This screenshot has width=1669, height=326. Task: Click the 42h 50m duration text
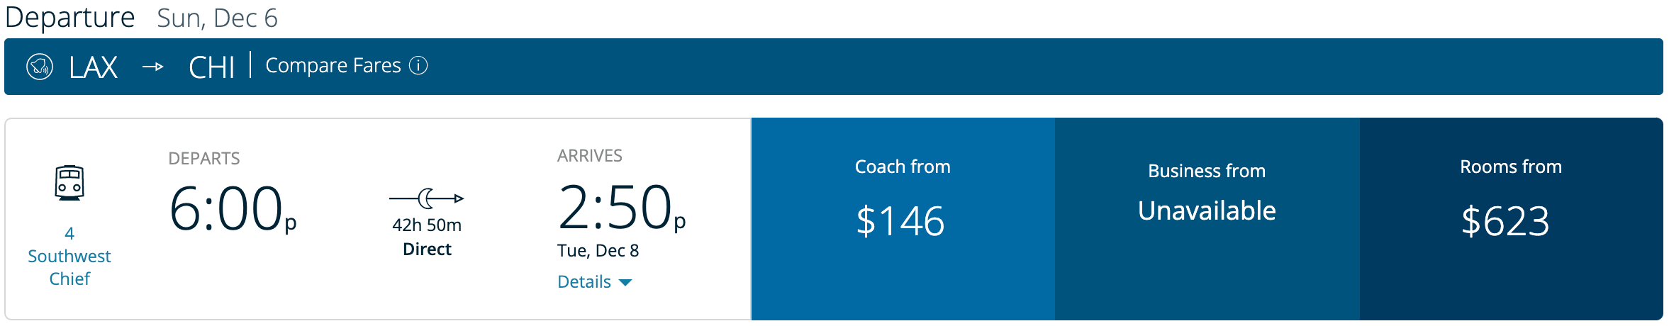pos(427,225)
